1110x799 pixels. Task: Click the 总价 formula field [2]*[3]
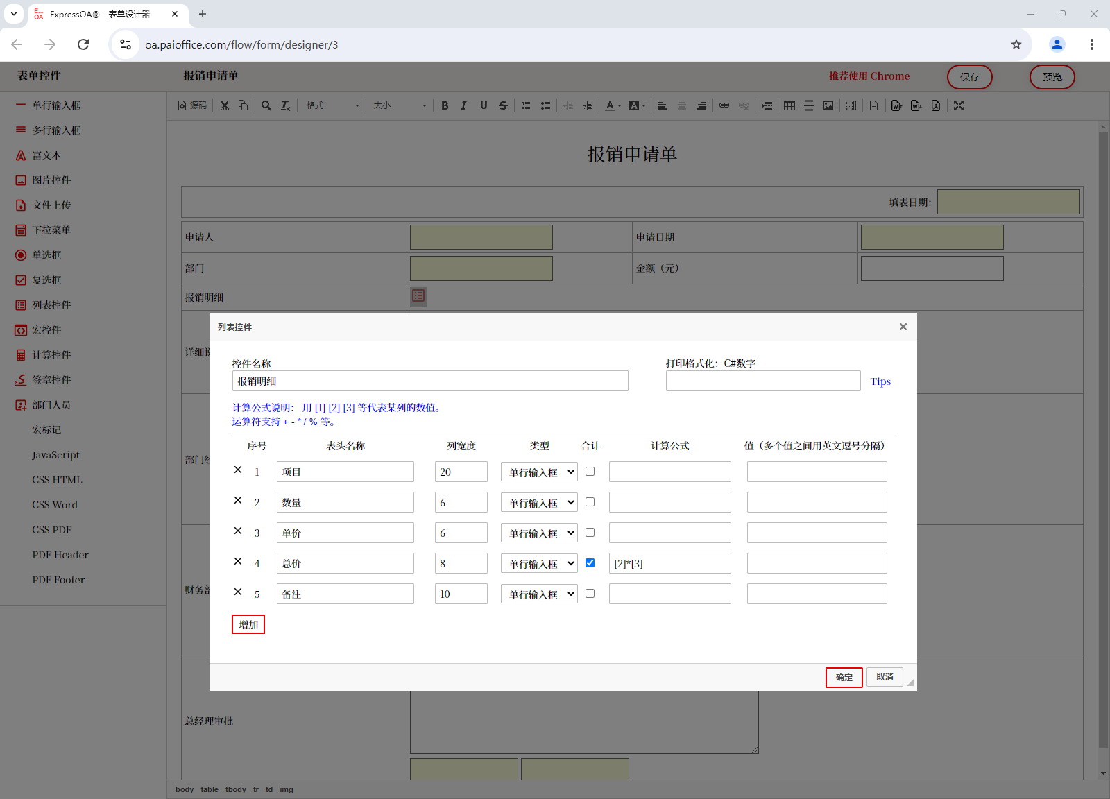(669, 563)
